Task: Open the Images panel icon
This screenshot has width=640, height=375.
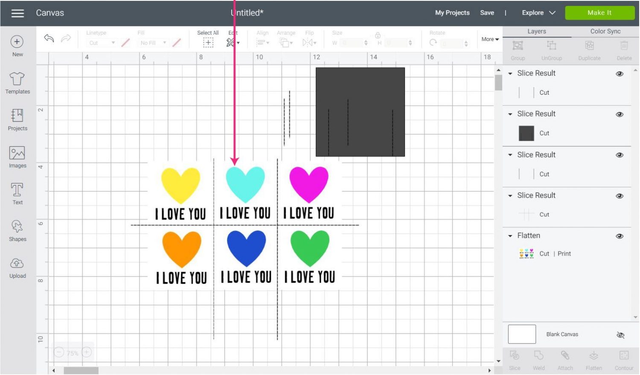Action: [17, 153]
